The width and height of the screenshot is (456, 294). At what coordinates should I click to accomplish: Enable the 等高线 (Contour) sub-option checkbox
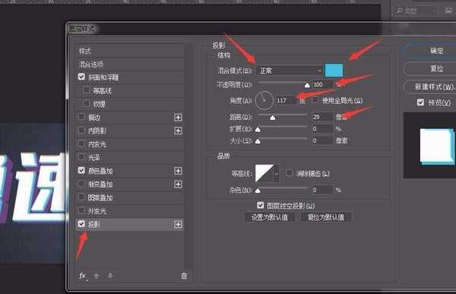pyautogui.click(x=87, y=90)
